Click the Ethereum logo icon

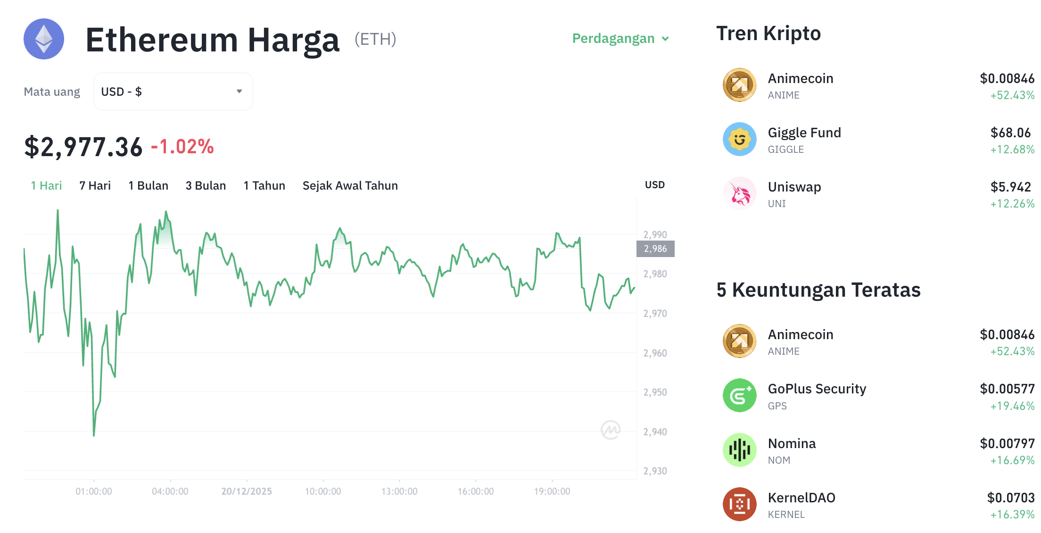[x=43, y=39]
